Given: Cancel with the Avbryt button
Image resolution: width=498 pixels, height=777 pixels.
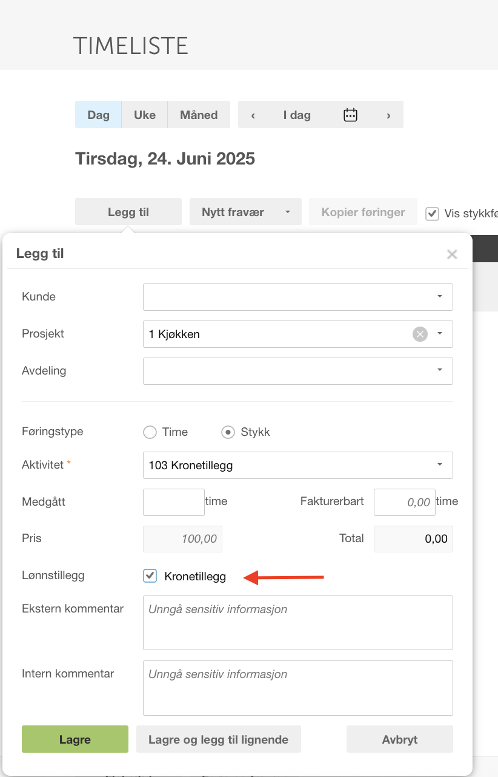Looking at the screenshot, I should [x=400, y=739].
